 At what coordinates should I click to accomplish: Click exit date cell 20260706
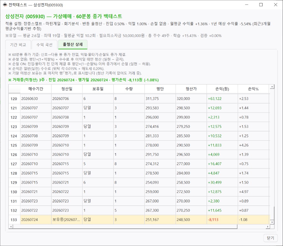pyautogui.click(x=67, y=99)
